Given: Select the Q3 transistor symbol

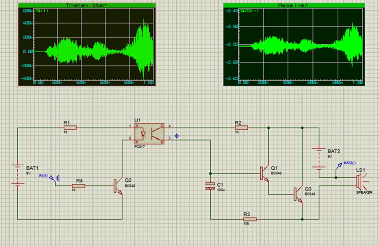Looking at the screenshot, I should click(x=298, y=194).
